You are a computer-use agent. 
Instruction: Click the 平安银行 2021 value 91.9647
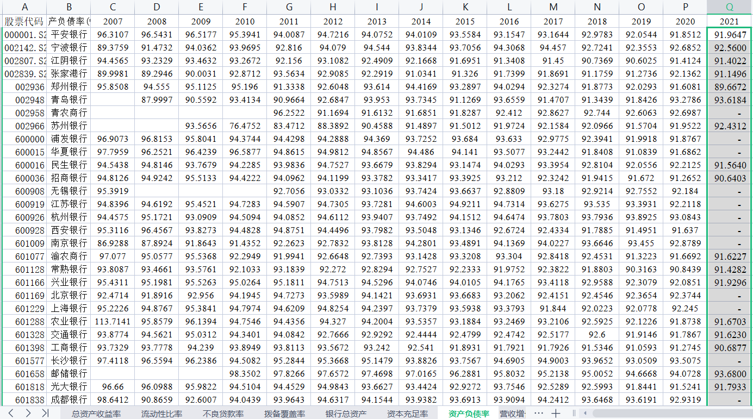[x=729, y=34]
